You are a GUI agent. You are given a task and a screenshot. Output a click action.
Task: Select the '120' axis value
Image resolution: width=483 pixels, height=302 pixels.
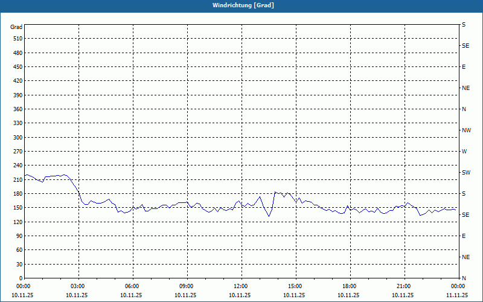point(18,222)
